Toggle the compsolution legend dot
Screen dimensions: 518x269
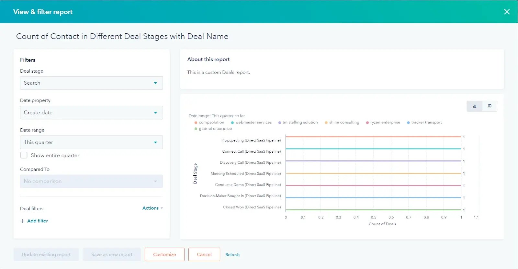click(x=196, y=123)
